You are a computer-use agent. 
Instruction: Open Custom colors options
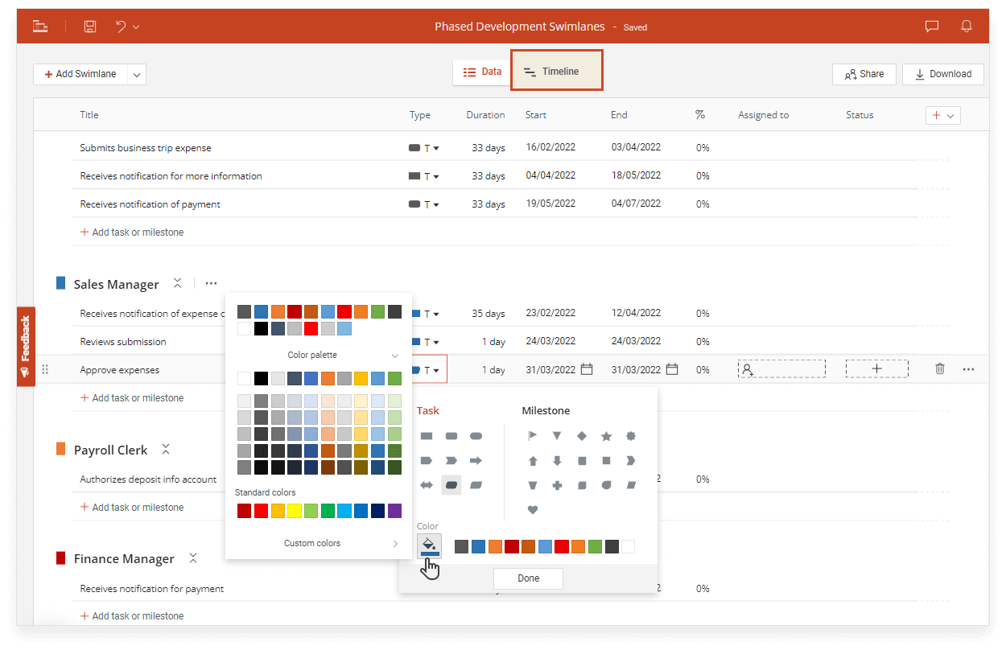pyautogui.click(x=314, y=543)
